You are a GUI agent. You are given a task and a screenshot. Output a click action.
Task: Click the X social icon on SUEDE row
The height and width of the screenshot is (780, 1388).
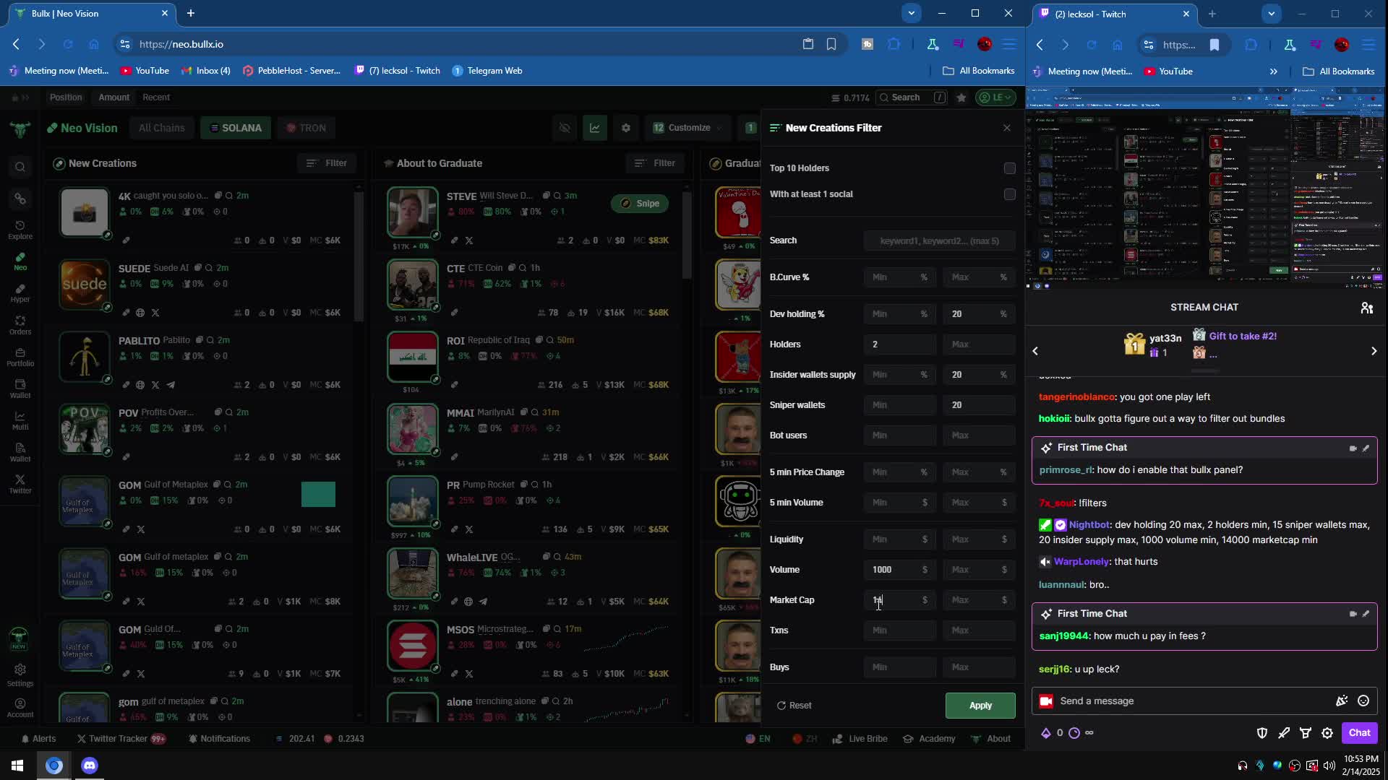(155, 313)
